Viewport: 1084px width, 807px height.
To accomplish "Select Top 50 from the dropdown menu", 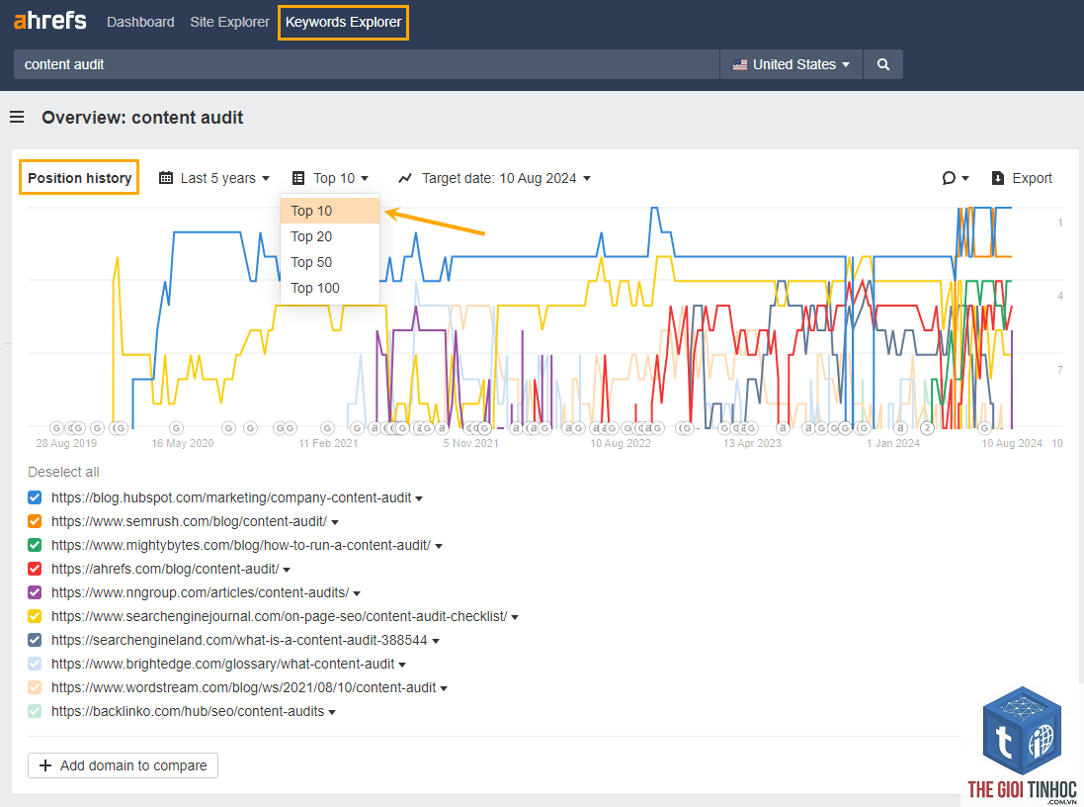I will click(x=330, y=262).
